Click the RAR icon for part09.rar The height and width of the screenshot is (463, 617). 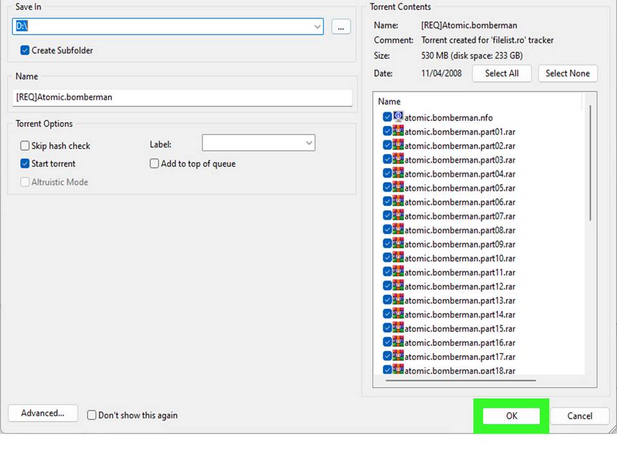pyautogui.click(x=398, y=243)
